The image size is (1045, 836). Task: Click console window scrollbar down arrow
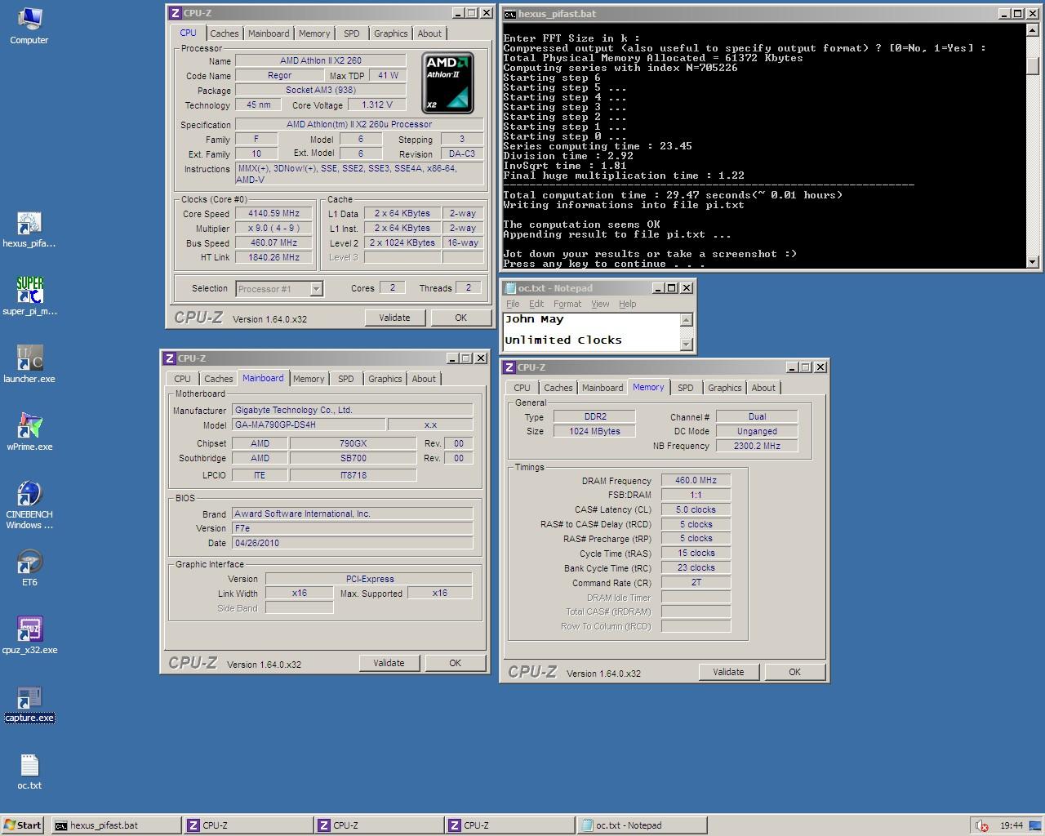pos(1033,262)
